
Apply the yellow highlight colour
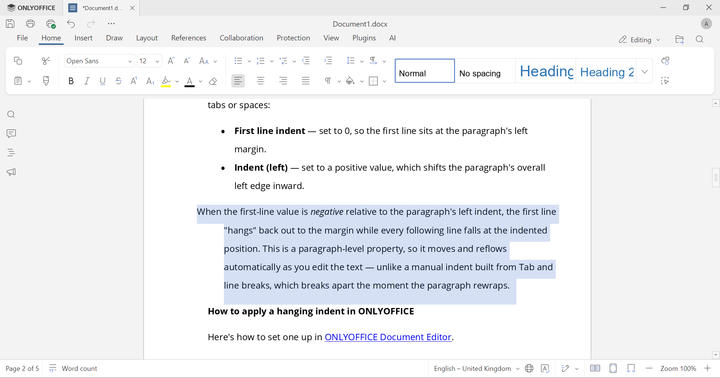pos(166,81)
